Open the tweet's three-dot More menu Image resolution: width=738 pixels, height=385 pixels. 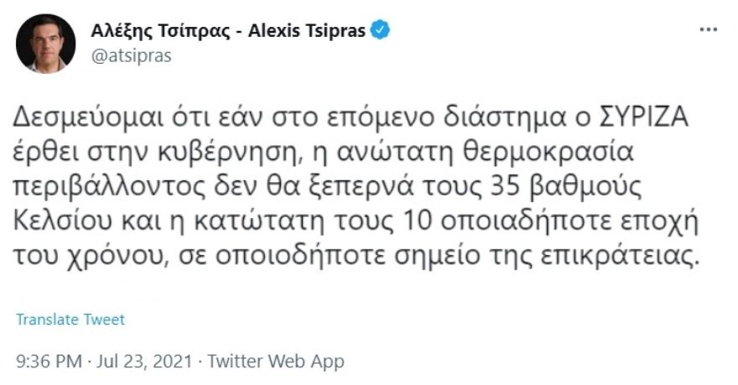(x=708, y=29)
